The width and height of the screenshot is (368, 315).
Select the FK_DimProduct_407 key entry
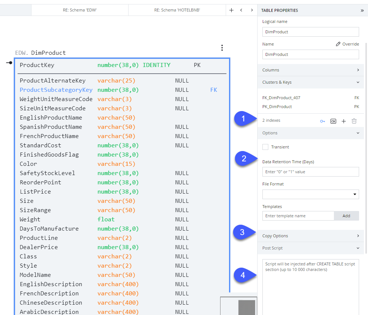coord(281,98)
